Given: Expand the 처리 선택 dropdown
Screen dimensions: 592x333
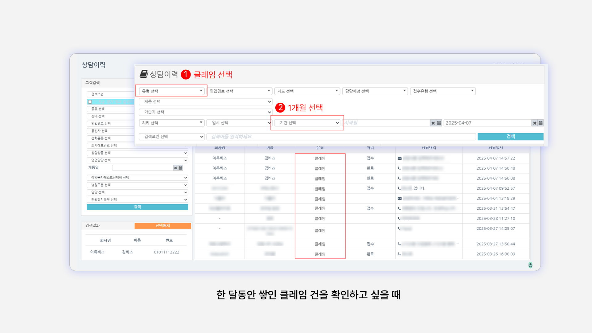Looking at the screenshot, I should point(172,123).
